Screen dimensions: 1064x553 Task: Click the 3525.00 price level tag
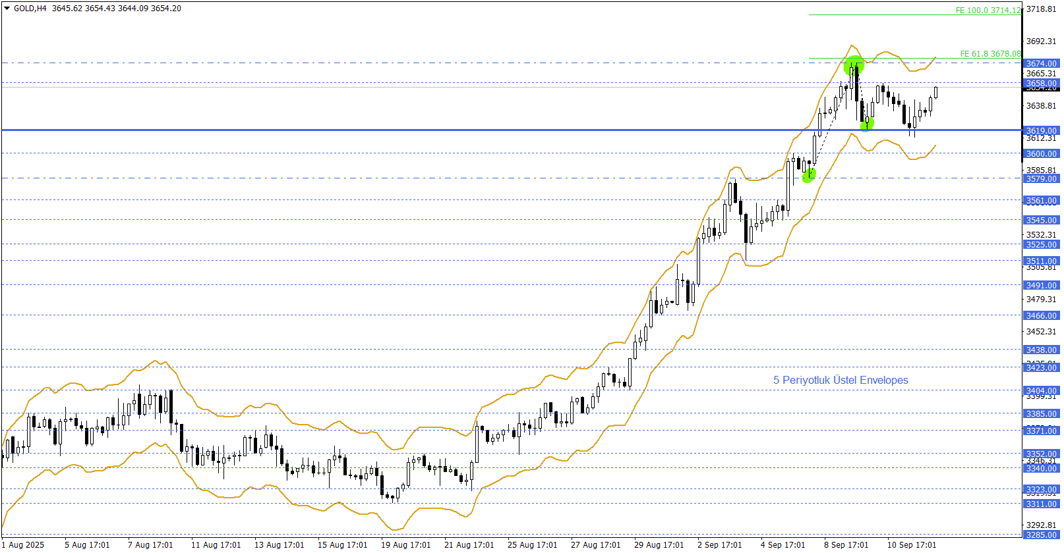[1042, 245]
